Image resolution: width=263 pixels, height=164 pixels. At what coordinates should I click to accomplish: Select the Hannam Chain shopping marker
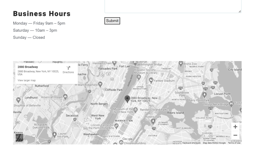tap(114, 63)
